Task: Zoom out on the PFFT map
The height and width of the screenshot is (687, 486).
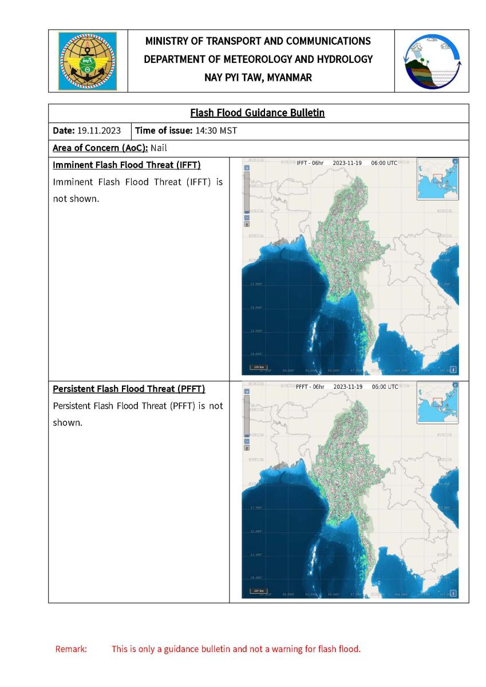Action: tap(247, 441)
